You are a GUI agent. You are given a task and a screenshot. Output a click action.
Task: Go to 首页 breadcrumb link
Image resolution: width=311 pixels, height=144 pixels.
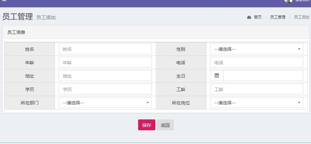point(257,17)
